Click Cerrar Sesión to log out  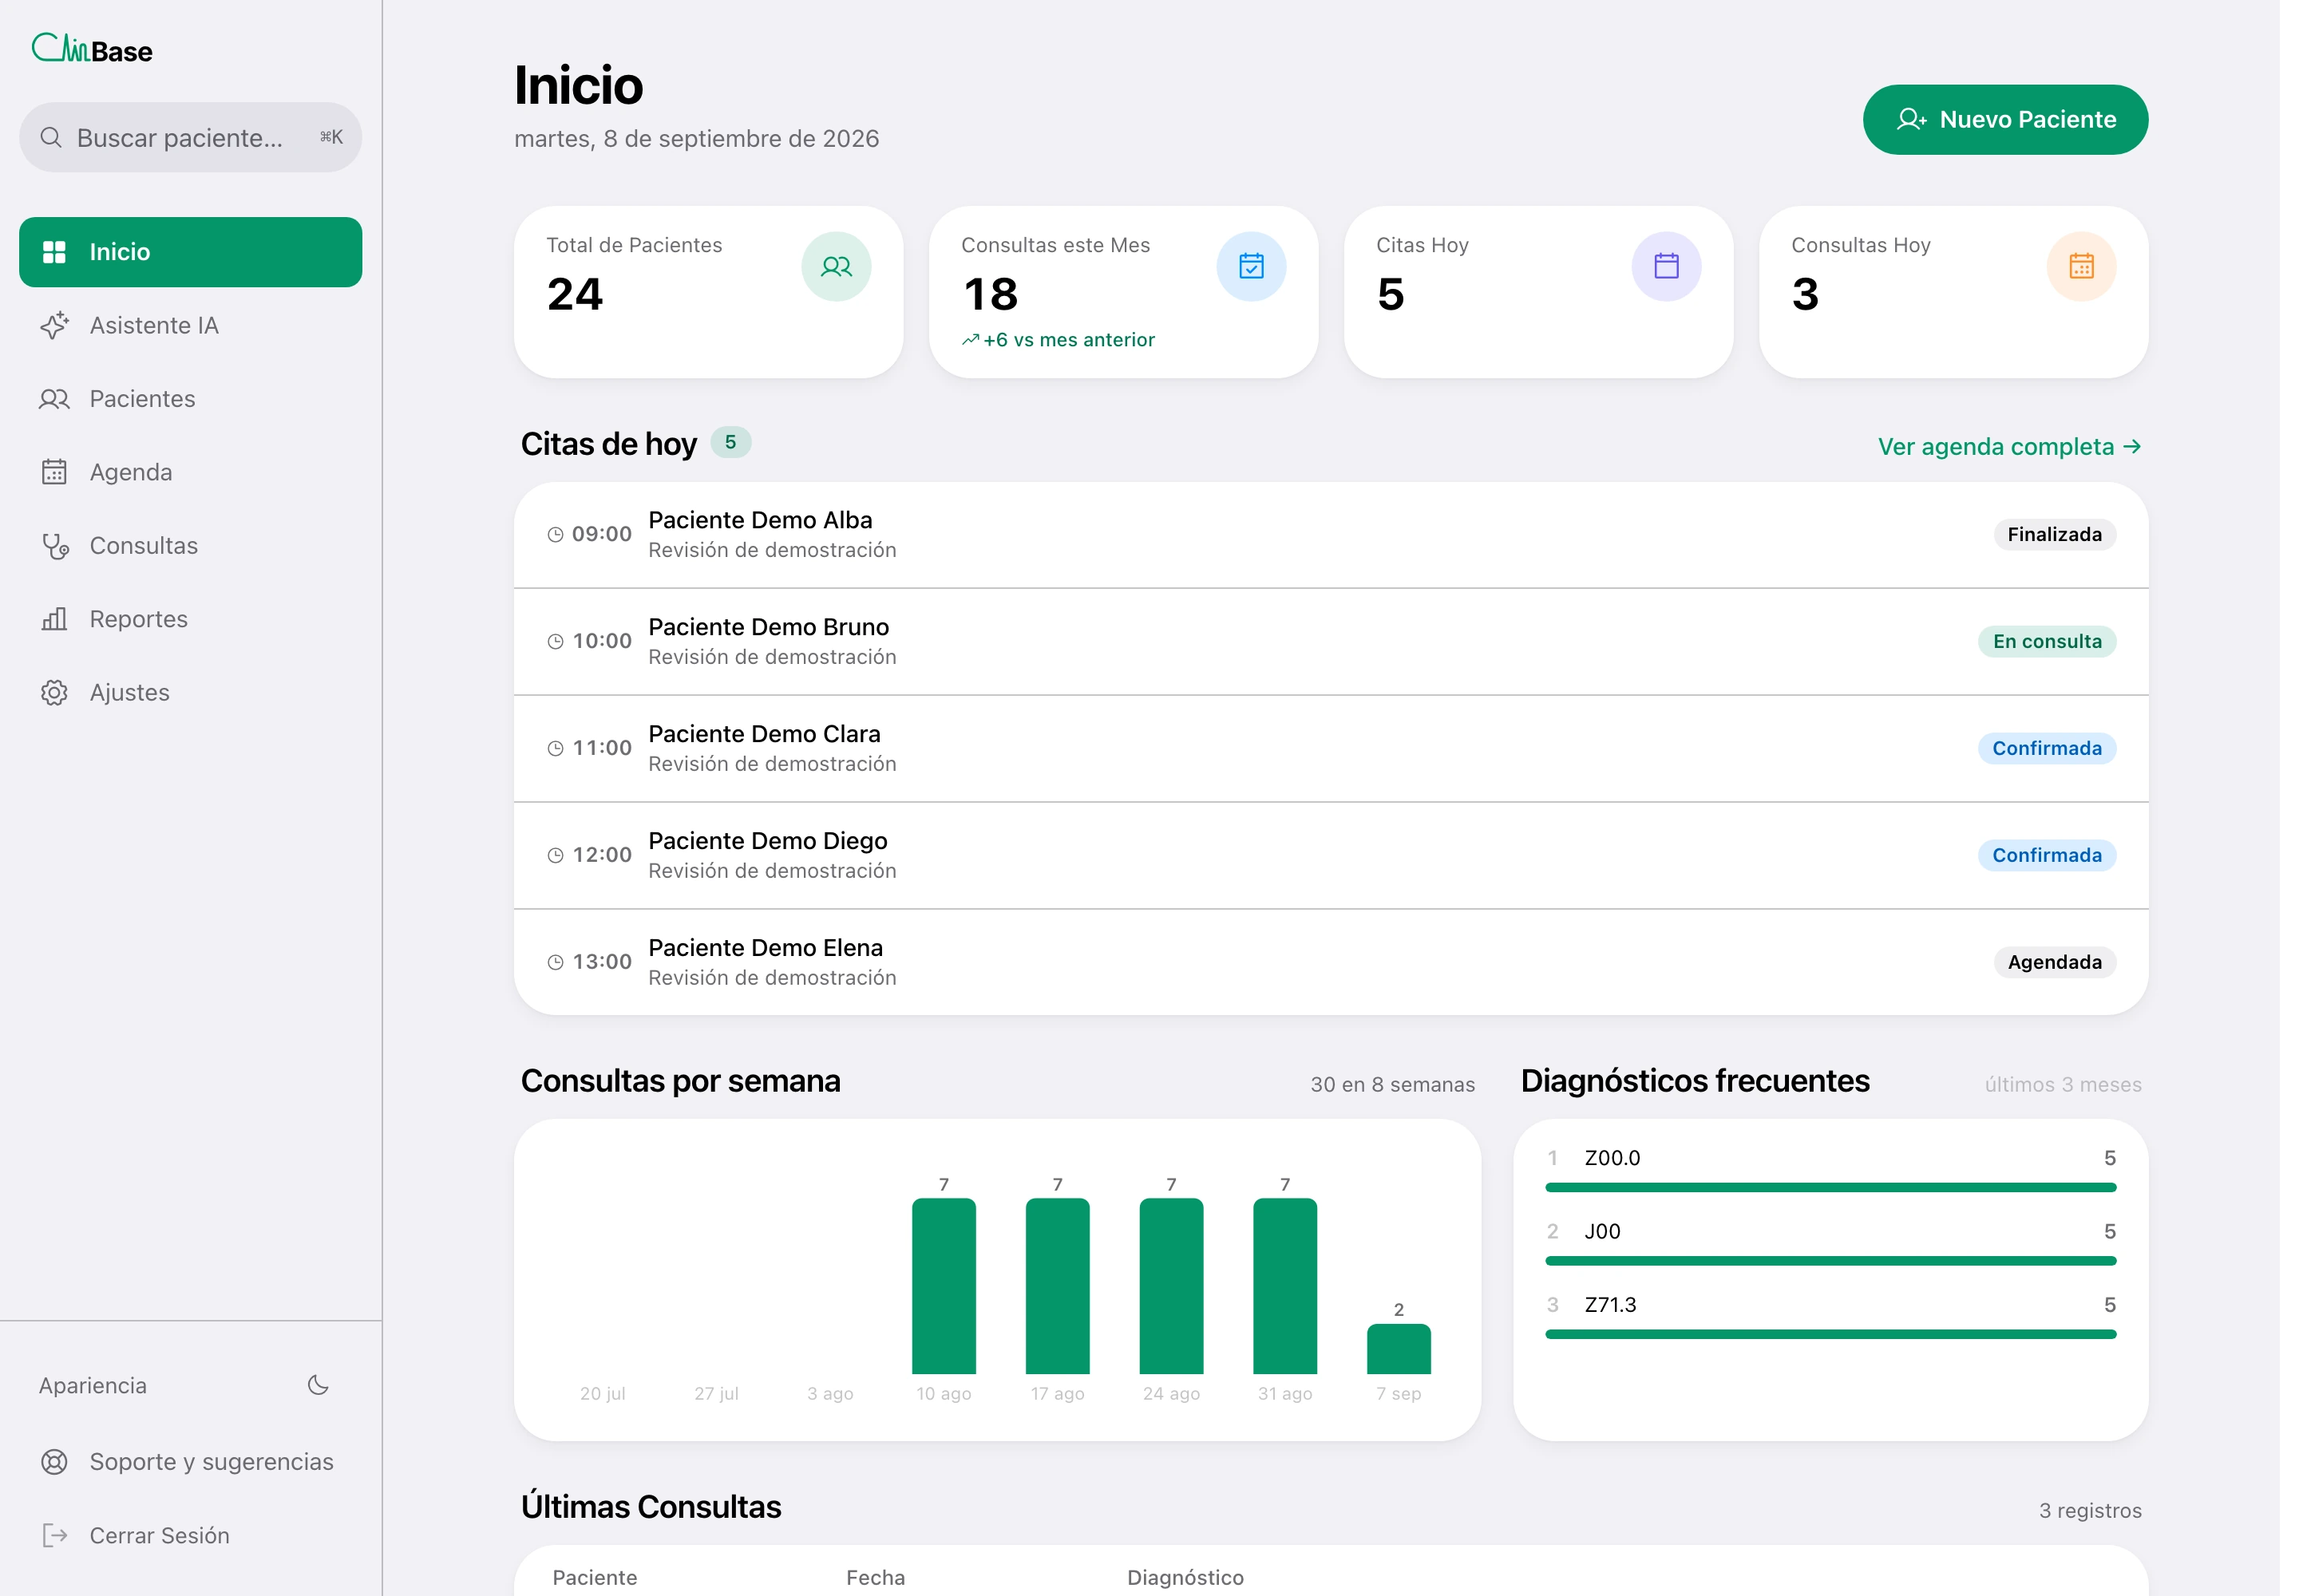190,1535
